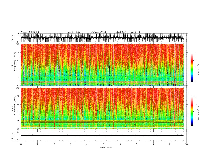Click time axis tick label "5"
The image size is (210, 162).
click(104, 144)
